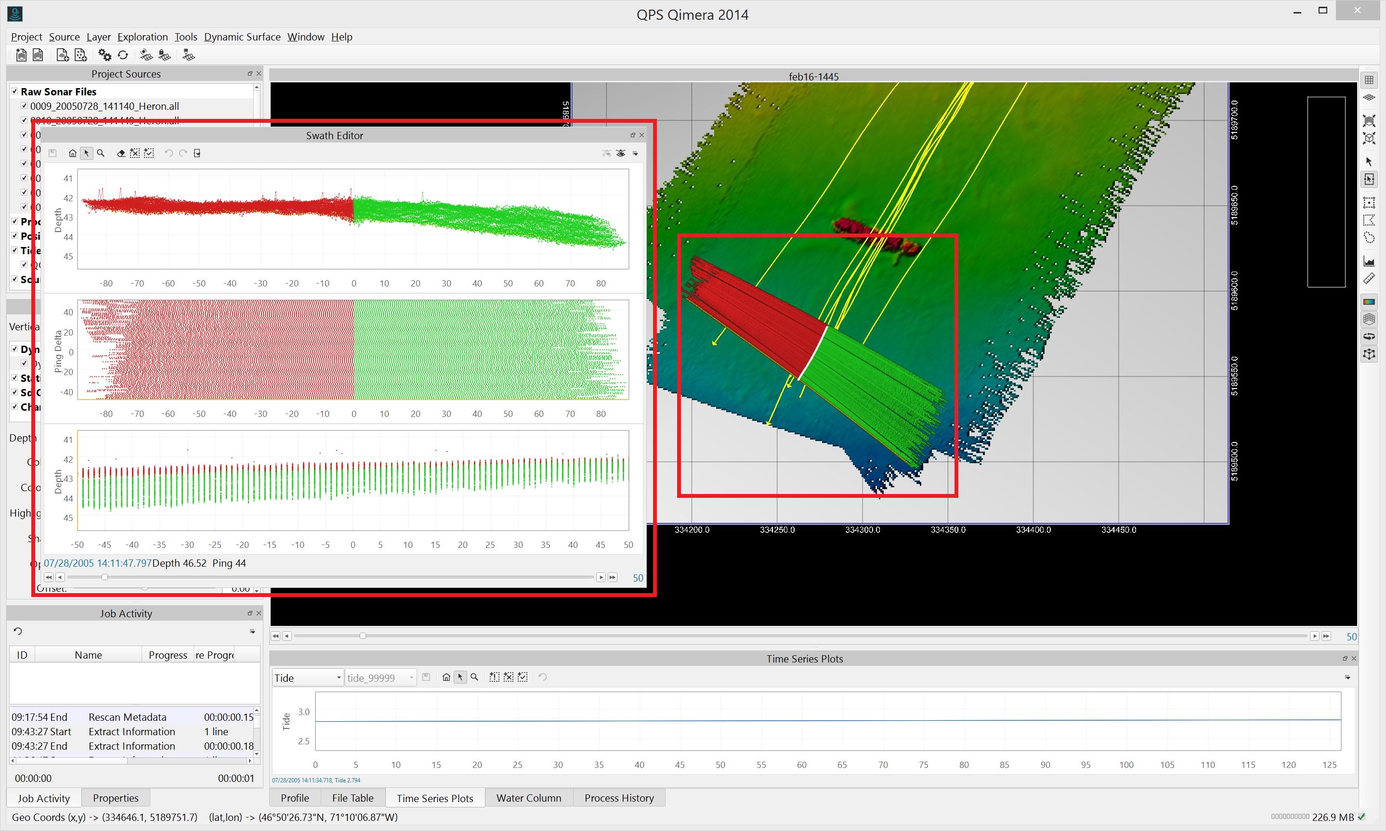Click the refresh arrows icon in the main toolbar
The width and height of the screenshot is (1386, 831).
pyautogui.click(x=123, y=55)
